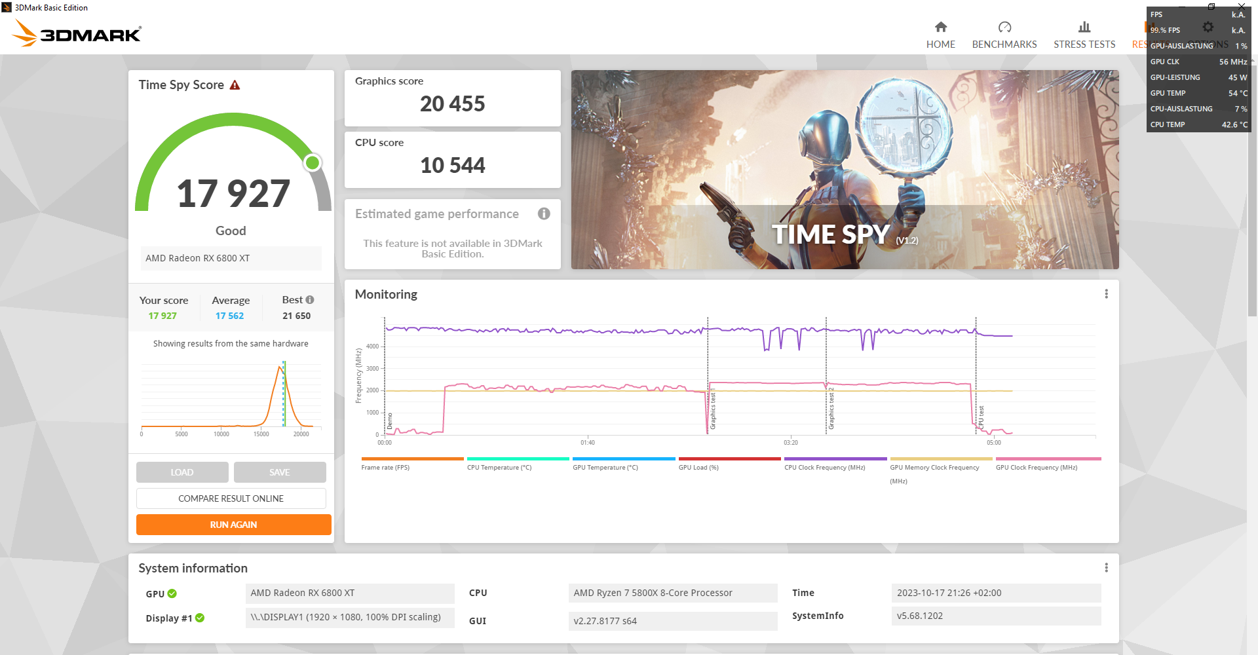Click the RUN AGAIN button
The width and height of the screenshot is (1258, 655).
click(234, 525)
